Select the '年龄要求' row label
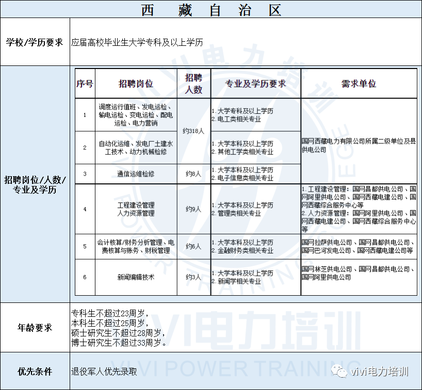 click(x=35, y=328)
